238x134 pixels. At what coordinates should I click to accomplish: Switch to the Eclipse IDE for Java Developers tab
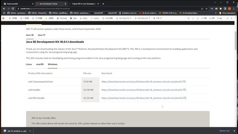(x=84, y=4)
